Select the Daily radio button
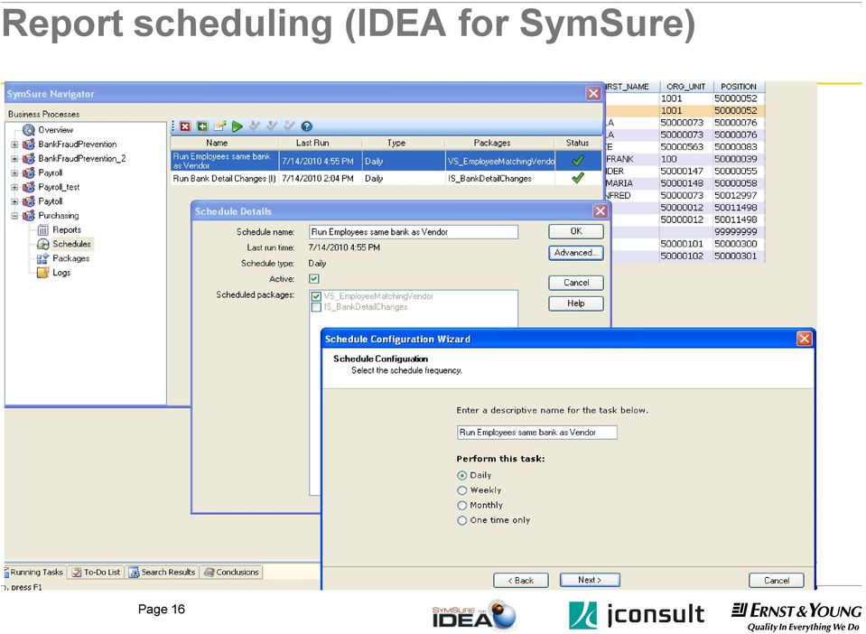The height and width of the screenshot is (634, 866). (x=462, y=475)
